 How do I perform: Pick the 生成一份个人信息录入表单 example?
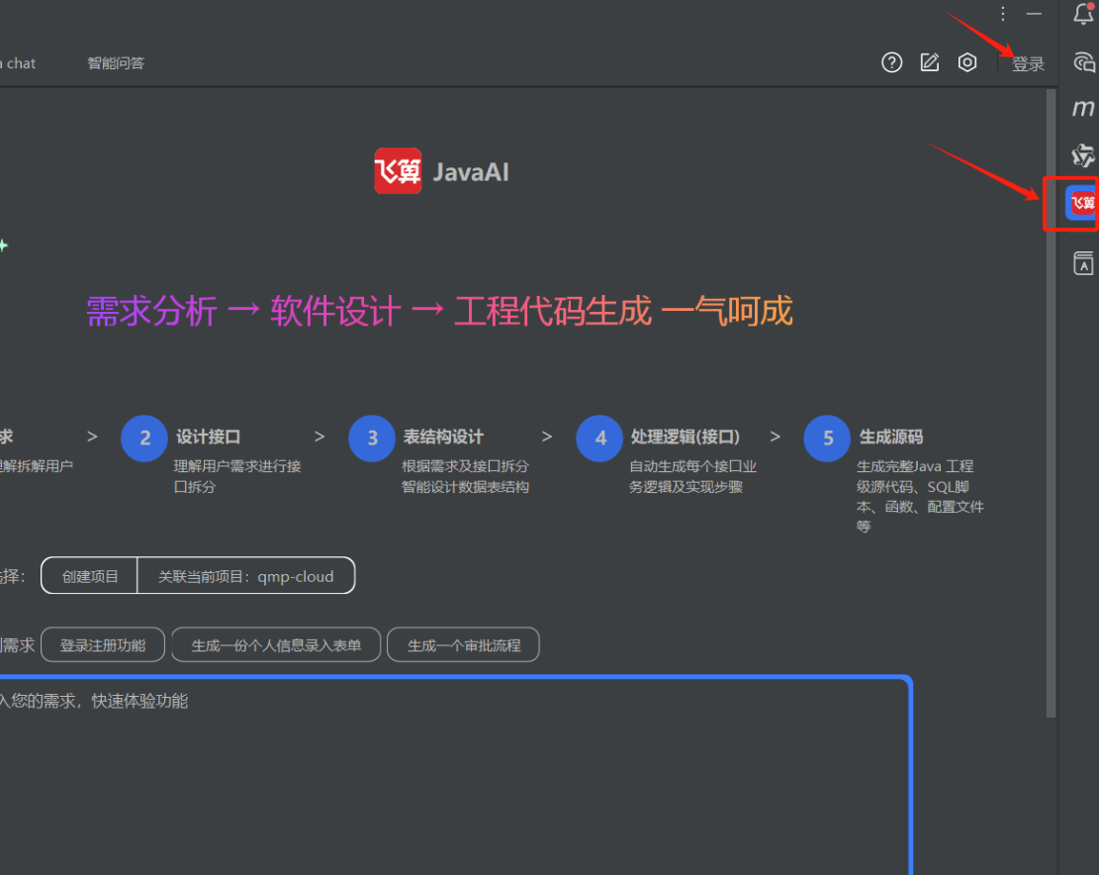click(x=276, y=645)
